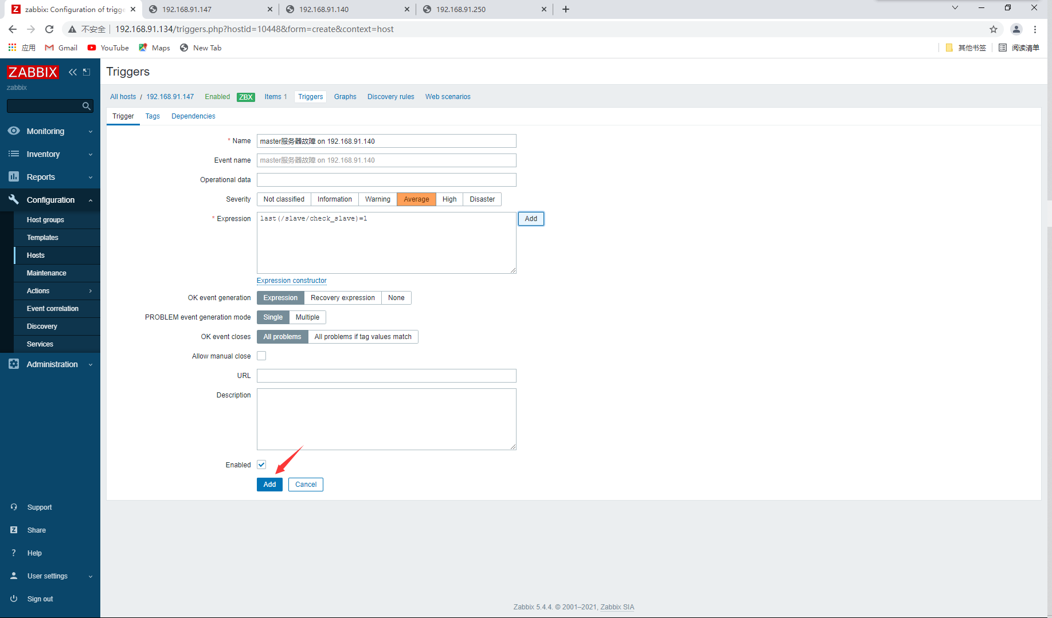This screenshot has height=618, width=1052.
Task: Click the Monitoring eye icon
Action: pyautogui.click(x=14, y=131)
